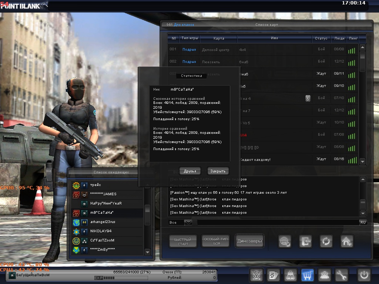Click the key lock icon in room 005
Viewport: 379px width, 284px height.
coord(308,98)
